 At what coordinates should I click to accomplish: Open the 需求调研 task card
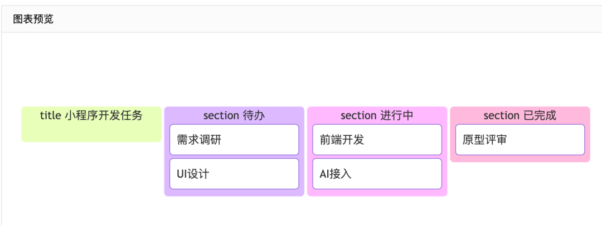click(x=234, y=140)
